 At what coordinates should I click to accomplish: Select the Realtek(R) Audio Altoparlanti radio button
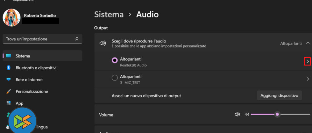(115, 60)
